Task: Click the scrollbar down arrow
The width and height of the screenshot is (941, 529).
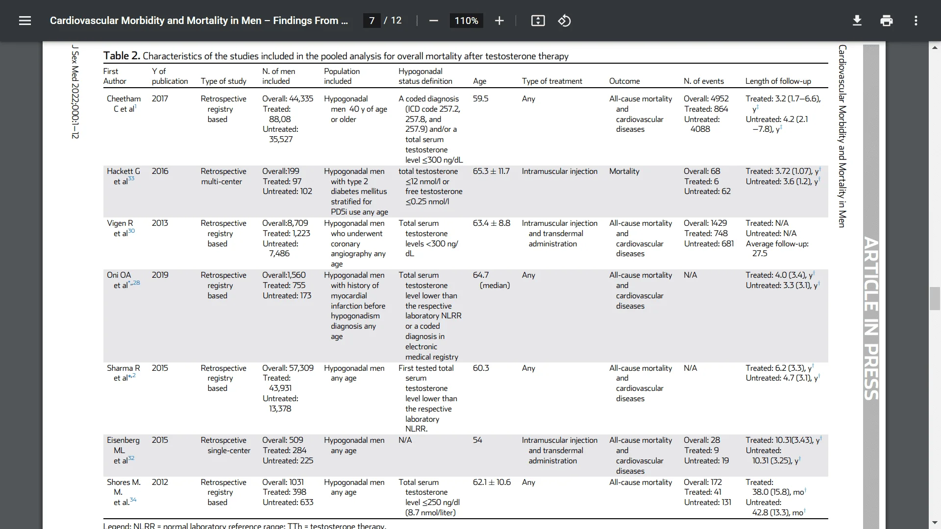Action: tap(935, 523)
